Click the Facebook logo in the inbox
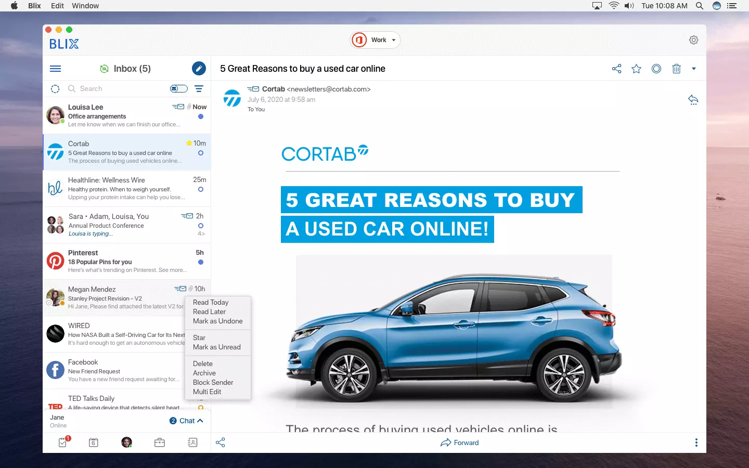749x468 pixels. [56, 370]
